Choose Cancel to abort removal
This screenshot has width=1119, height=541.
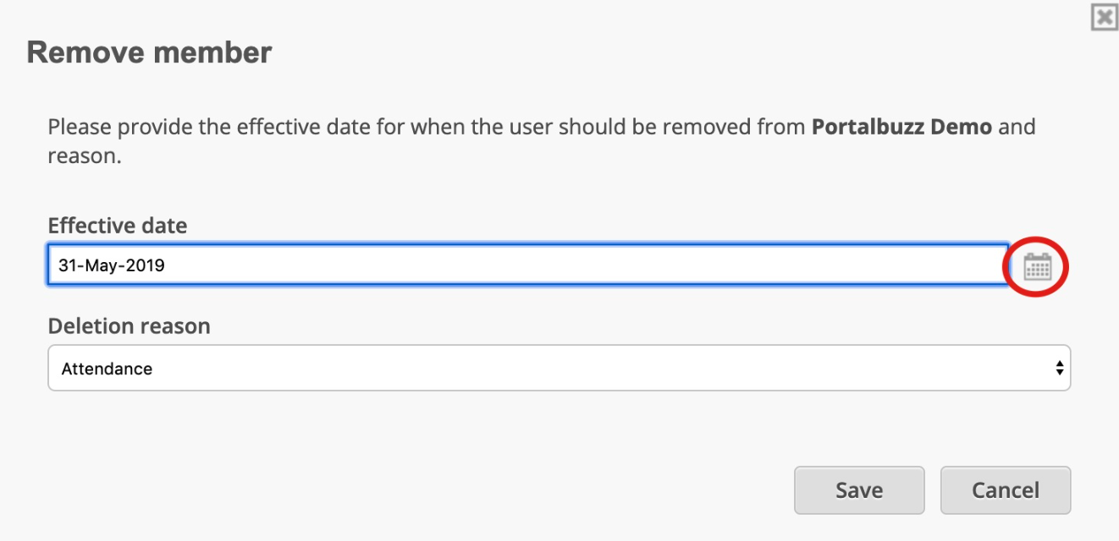pyautogui.click(x=1006, y=490)
